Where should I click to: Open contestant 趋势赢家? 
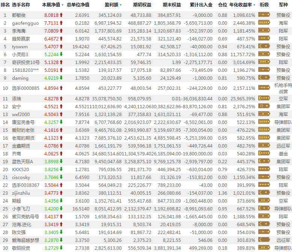point(21,39)
